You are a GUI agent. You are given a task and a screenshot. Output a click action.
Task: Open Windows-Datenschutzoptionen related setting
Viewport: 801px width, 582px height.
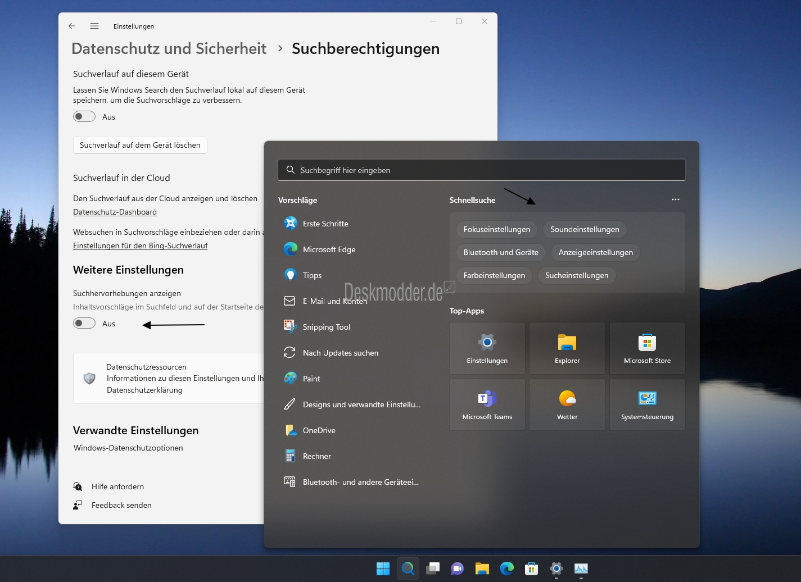[128, 448]
